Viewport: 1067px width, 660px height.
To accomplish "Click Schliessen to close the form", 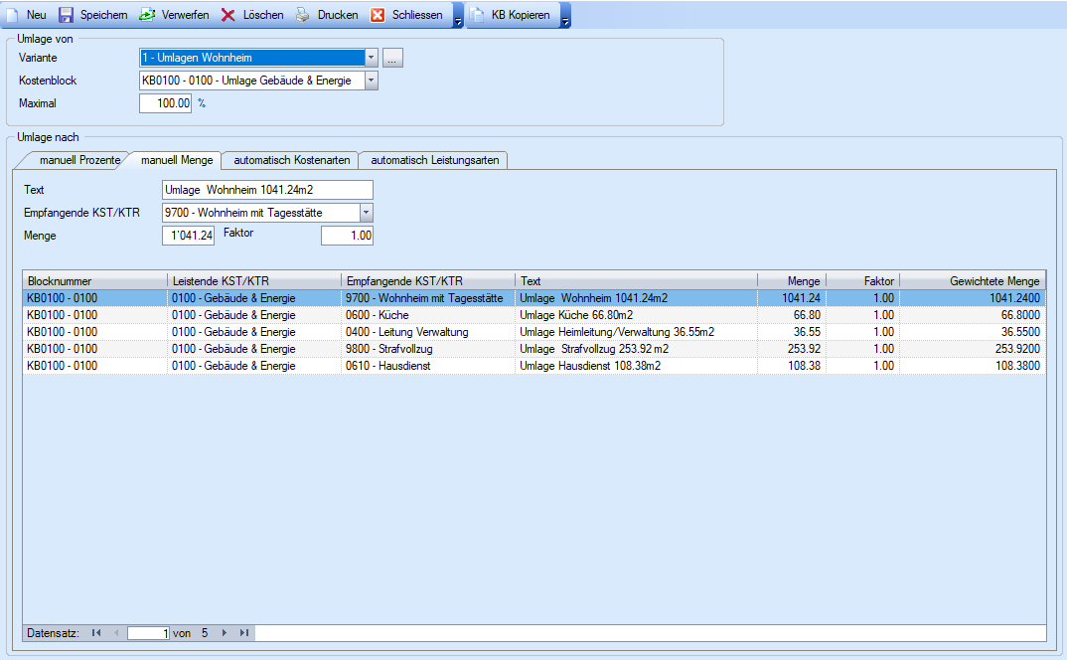I will tap(417, 14).
